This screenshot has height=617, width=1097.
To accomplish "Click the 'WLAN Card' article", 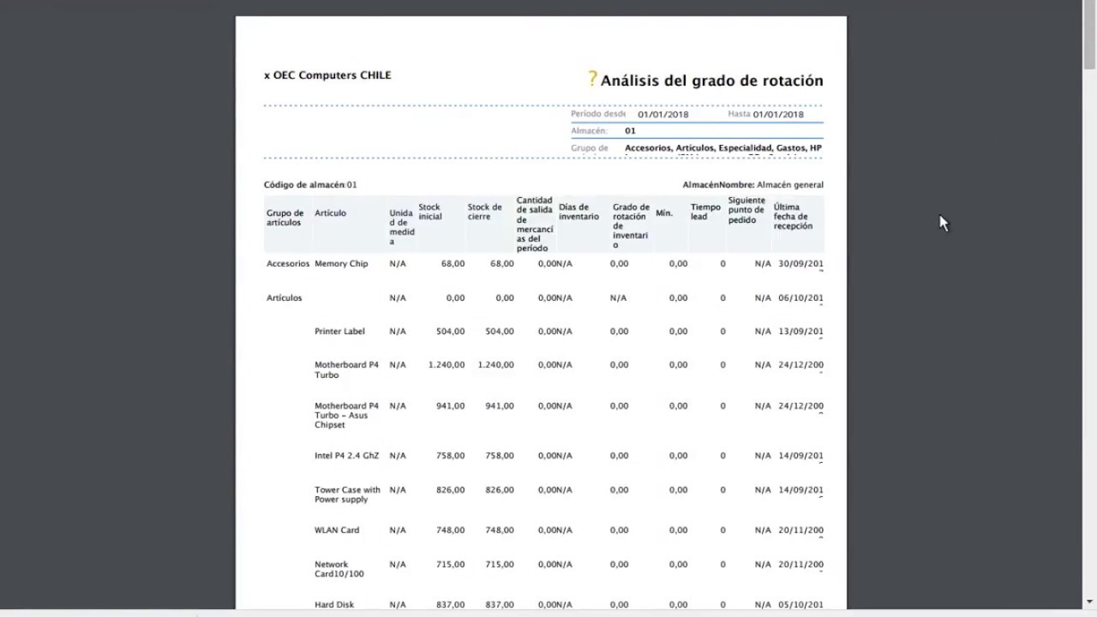I will pyautogui.click(x=337, y=530).
